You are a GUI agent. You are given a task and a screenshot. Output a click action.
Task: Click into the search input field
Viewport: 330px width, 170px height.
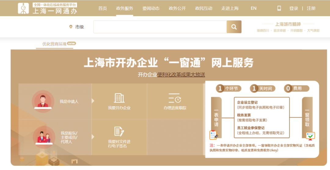(160, 27)
